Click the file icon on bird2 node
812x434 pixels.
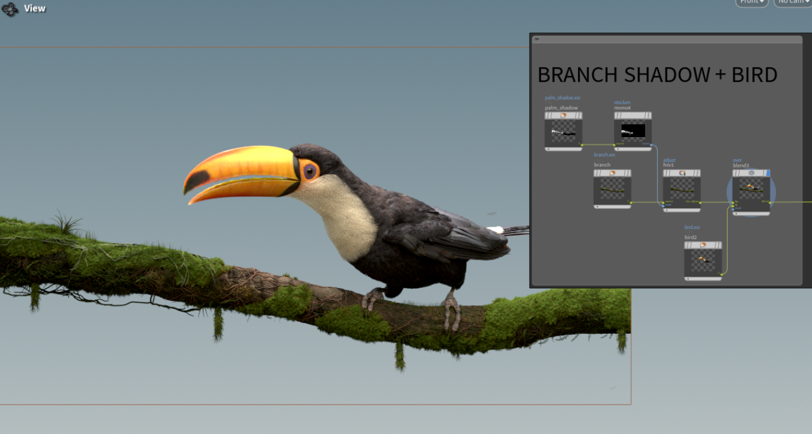[703, 245]
